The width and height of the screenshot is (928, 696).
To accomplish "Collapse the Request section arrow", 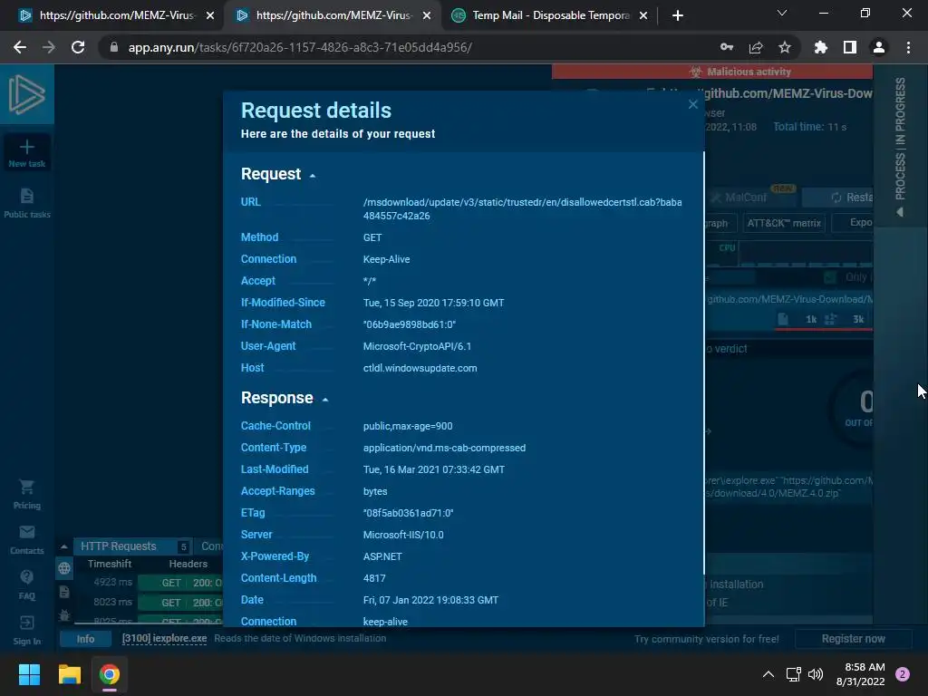I will click(x=313, y=176).
